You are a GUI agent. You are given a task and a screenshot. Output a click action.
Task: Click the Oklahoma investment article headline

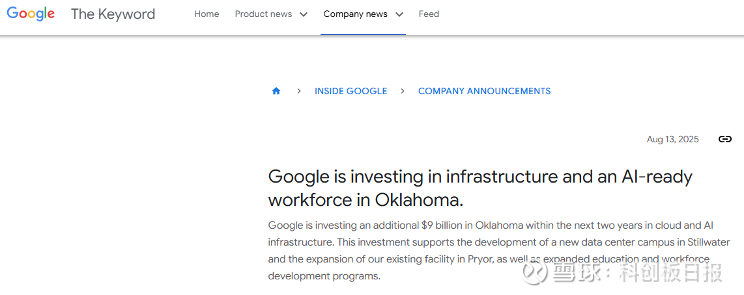click(x=479, y=187)
